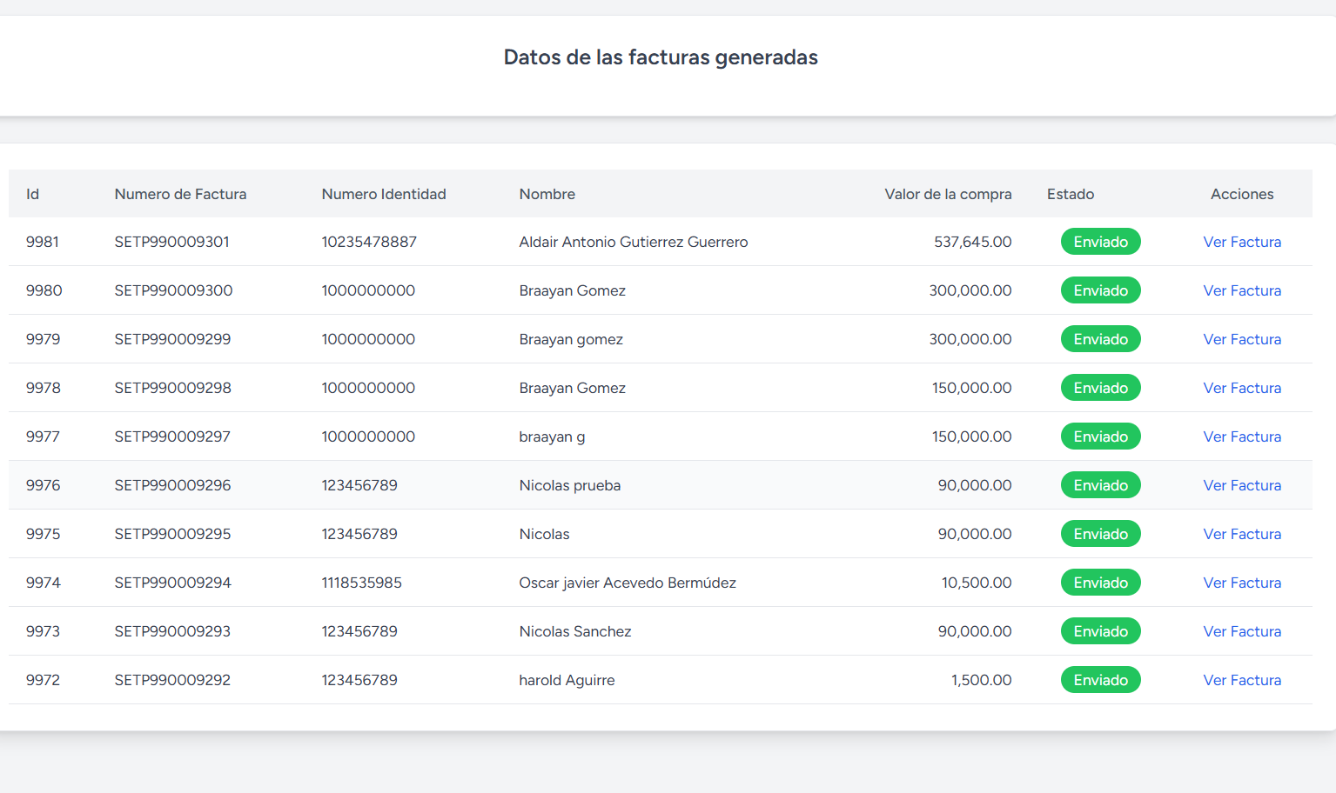Open Ver Factura for invoice SETP990009301
The image size is (1336, 793).
(x=1242, y=242)
